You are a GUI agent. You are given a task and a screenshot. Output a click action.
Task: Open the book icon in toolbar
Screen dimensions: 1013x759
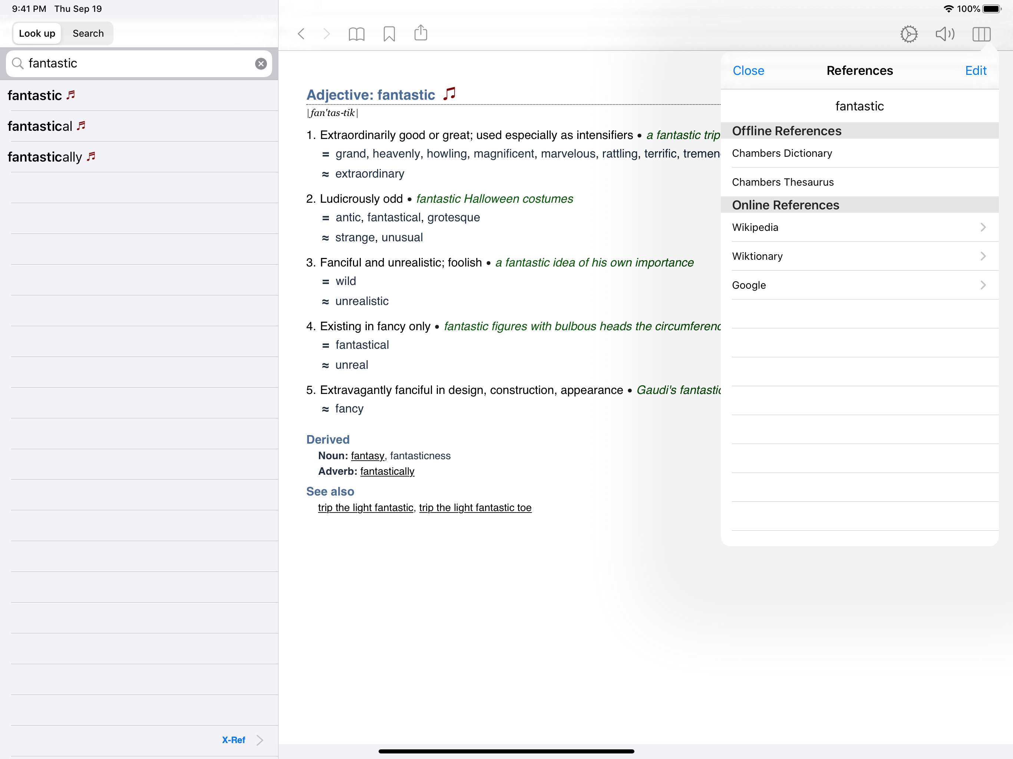point(356,33)
